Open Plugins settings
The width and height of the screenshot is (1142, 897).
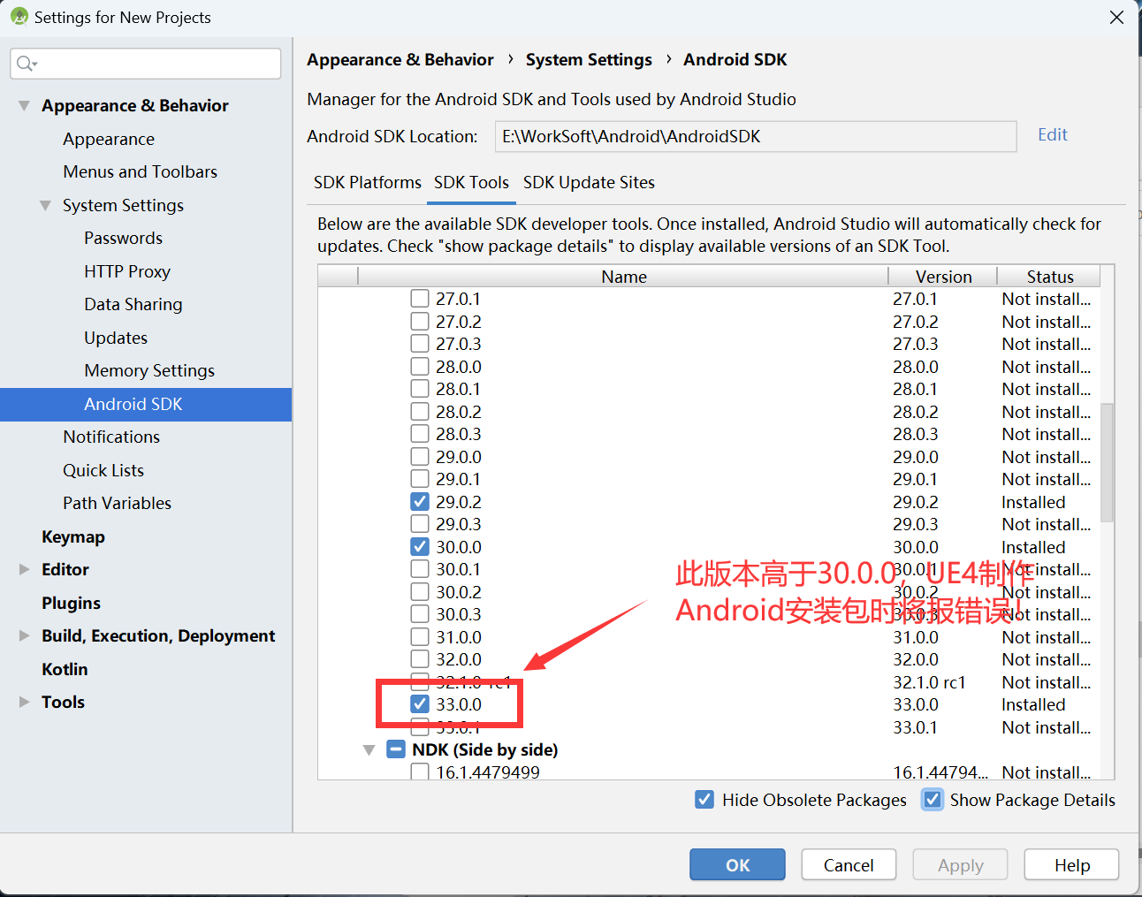coord(71,604)
